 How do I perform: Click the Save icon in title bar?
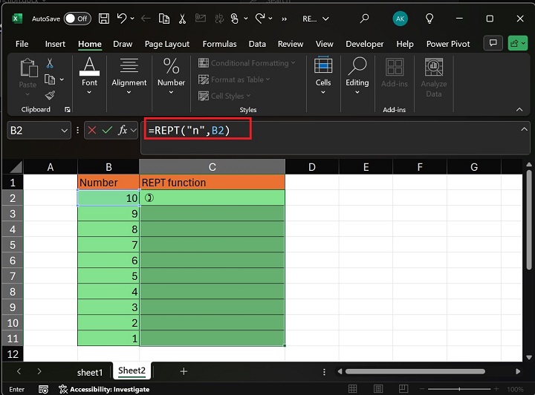(105, 19)
